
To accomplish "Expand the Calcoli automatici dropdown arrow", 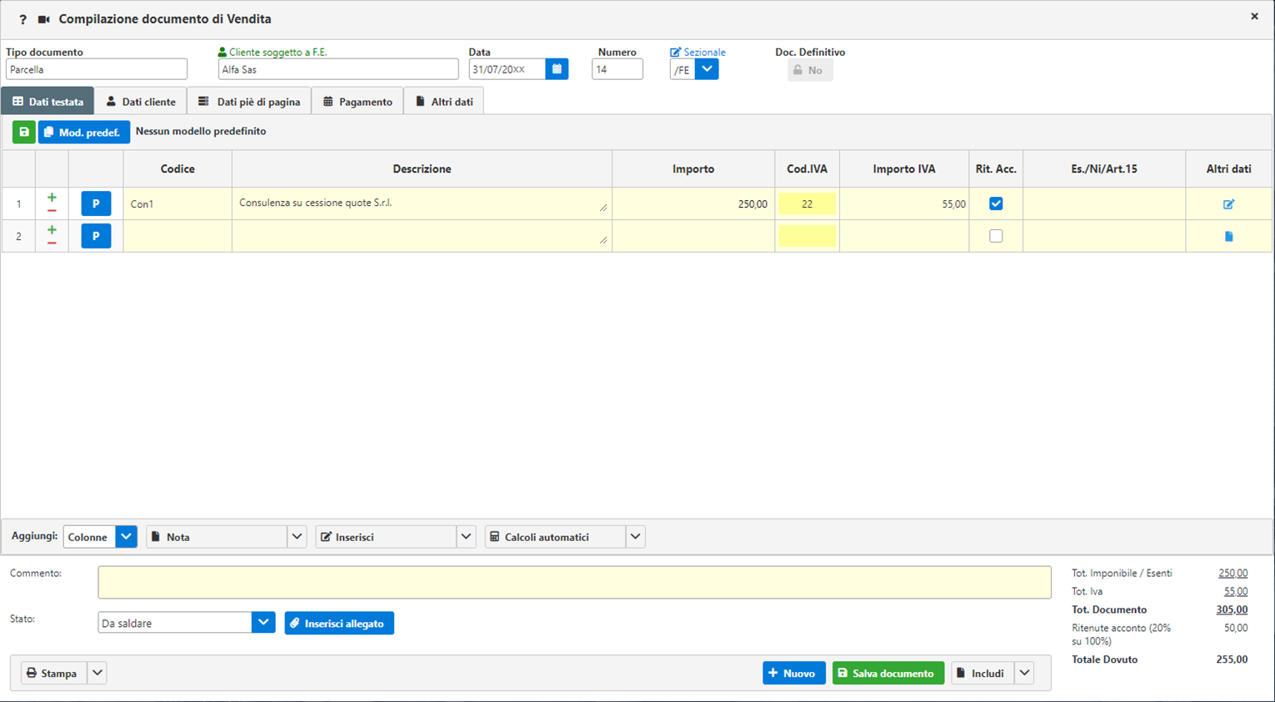I will 635,537.
